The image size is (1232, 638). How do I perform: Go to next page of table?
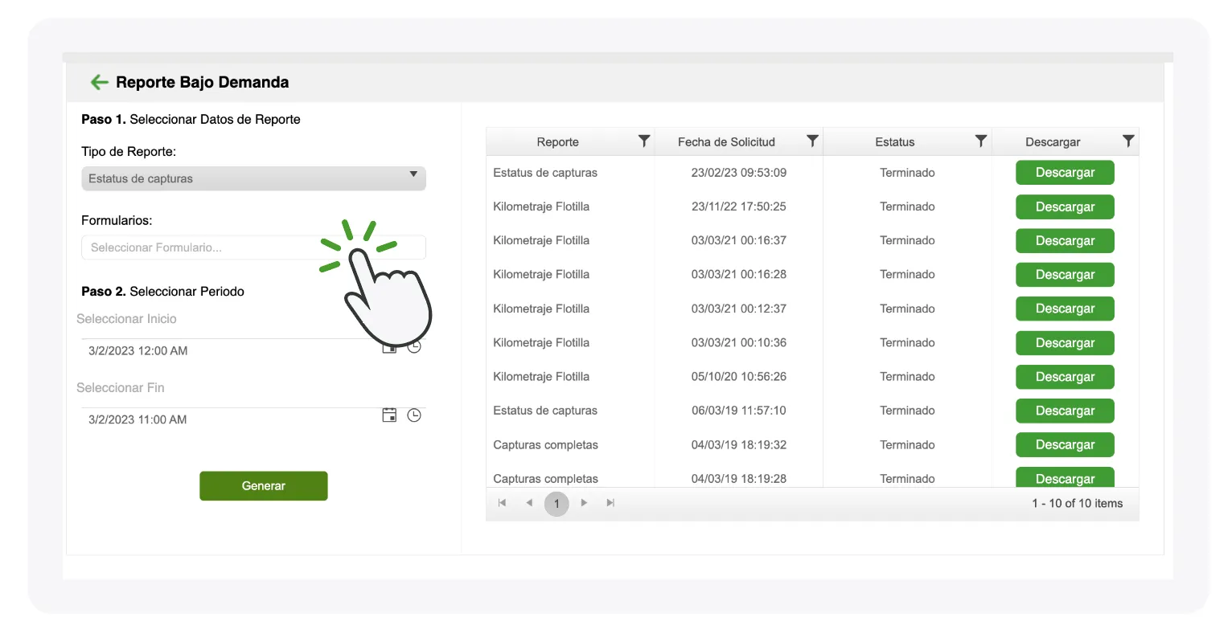tap(584, 503)
